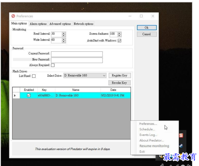The image size is (199, 166).
Task: Select the e93a9865-... key cell
Action: point(46,95)
